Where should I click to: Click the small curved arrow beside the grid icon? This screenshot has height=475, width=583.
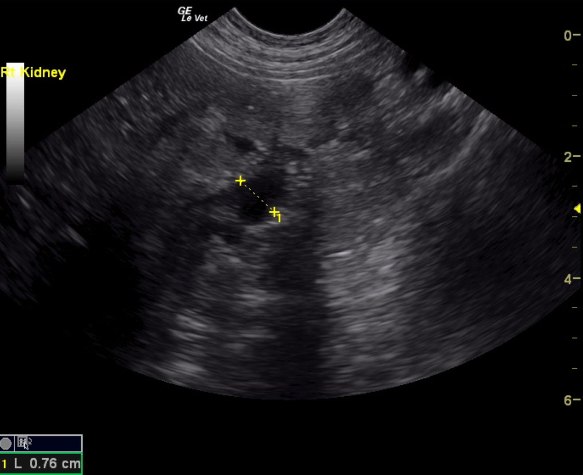click(29, 441)
